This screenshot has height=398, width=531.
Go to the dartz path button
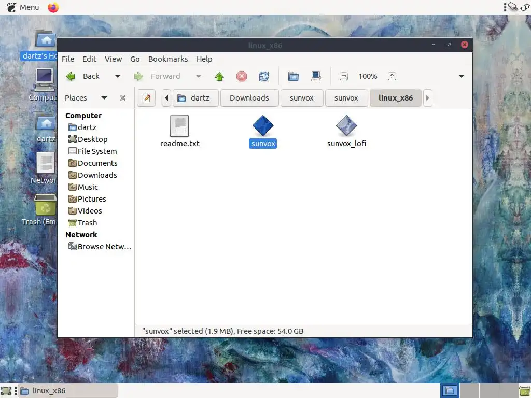(195, 98)
